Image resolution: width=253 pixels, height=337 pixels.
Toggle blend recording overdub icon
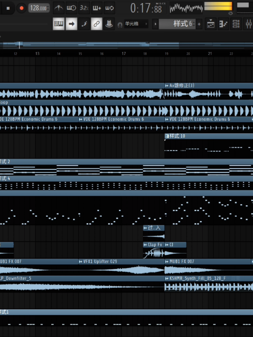97,8
